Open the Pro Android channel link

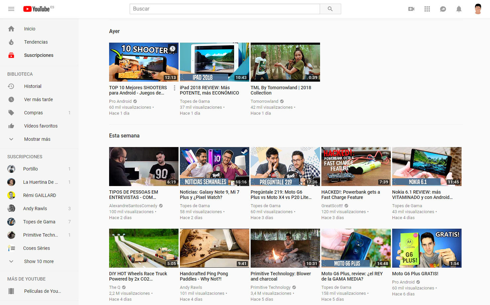120,101
